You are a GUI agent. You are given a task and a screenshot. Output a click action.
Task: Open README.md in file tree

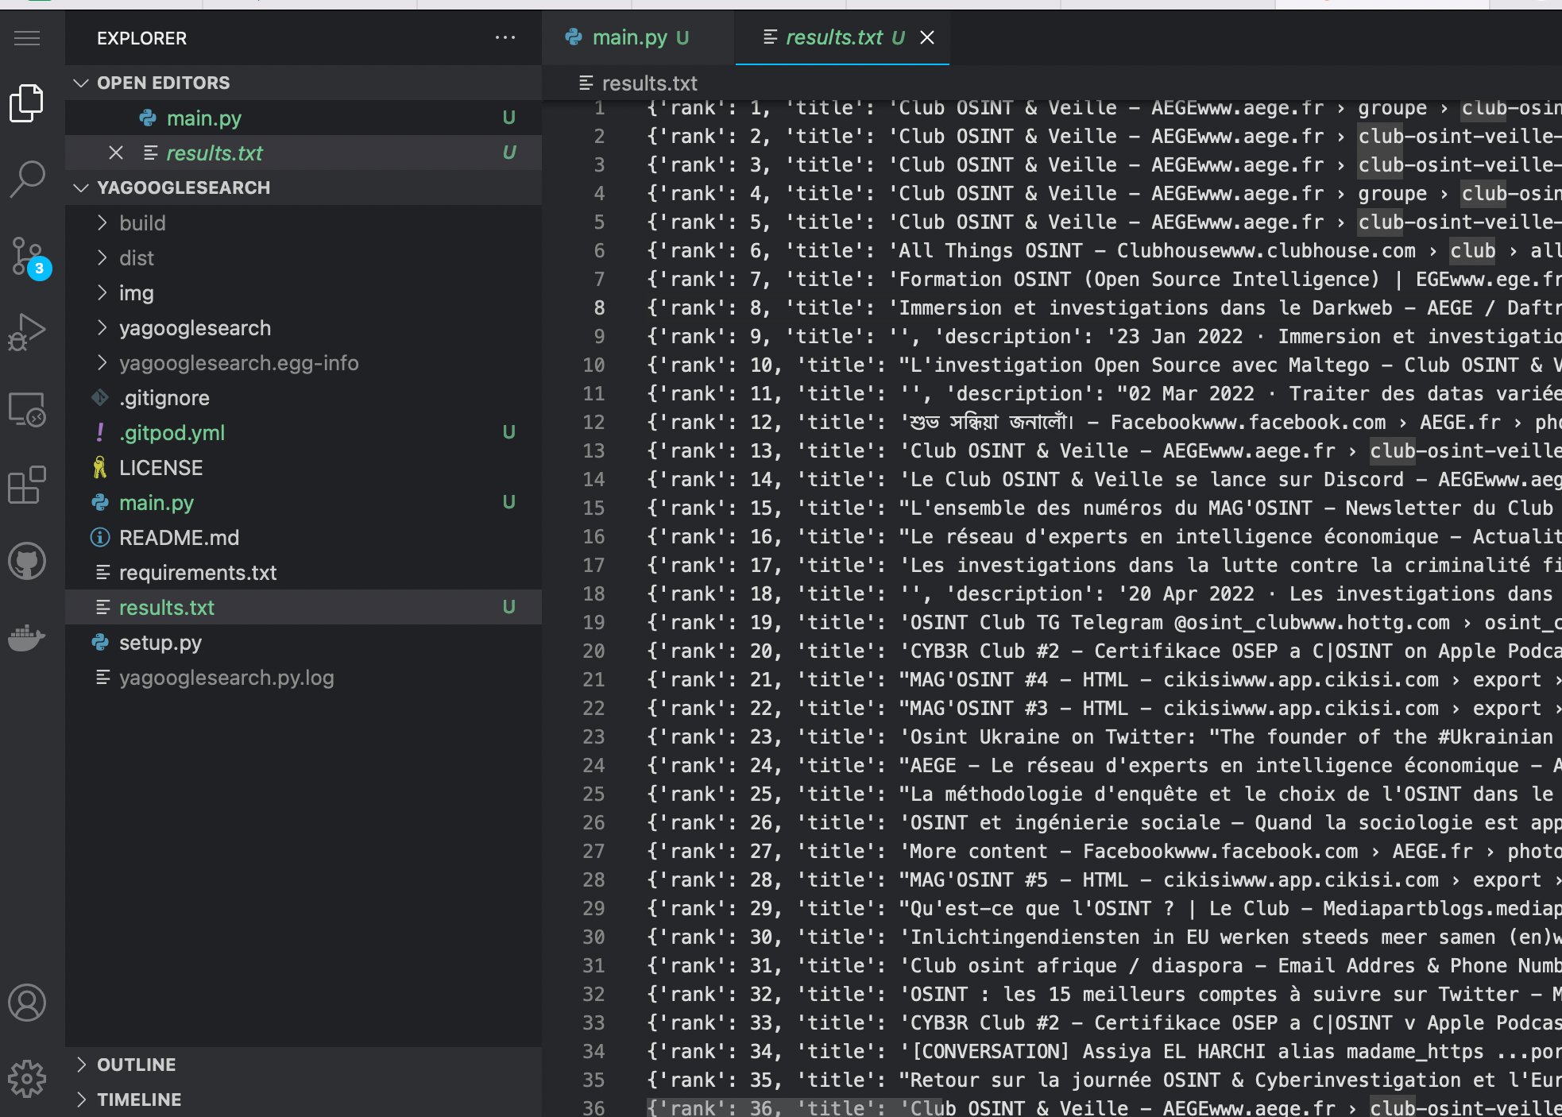coord(179,538)
